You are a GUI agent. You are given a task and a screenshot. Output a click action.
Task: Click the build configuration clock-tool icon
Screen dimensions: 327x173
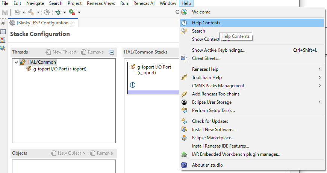(17, 12)
